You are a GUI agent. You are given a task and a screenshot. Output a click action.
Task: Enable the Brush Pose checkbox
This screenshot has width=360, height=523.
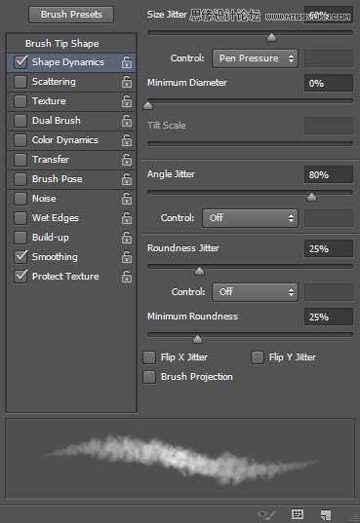click(20, 179)
